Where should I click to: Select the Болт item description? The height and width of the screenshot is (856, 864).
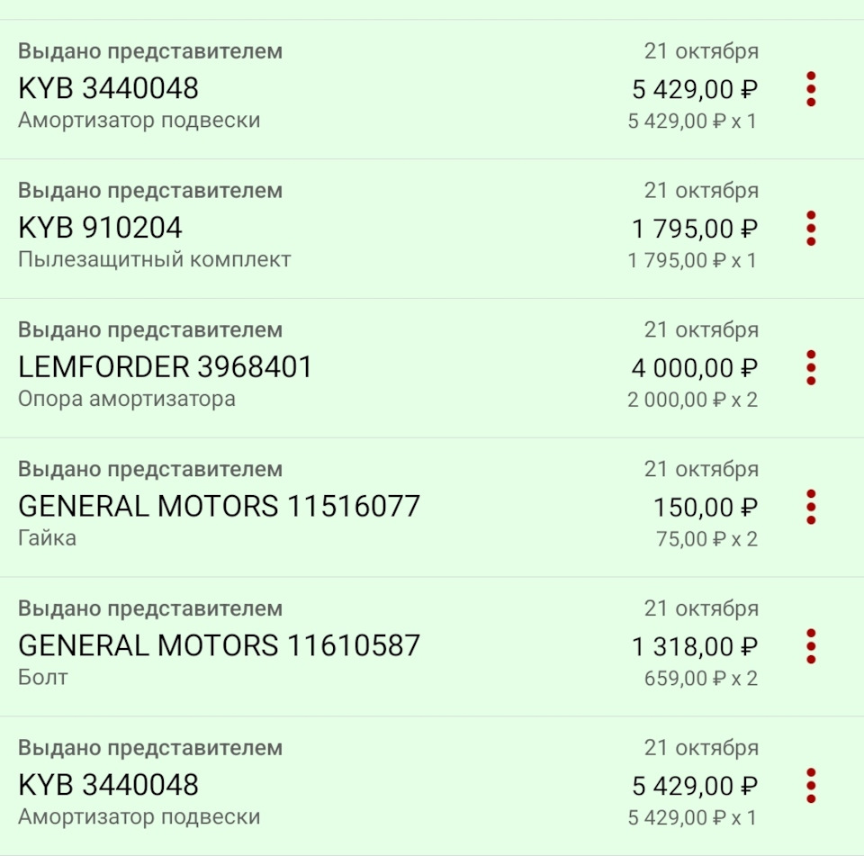pos(40,677)
